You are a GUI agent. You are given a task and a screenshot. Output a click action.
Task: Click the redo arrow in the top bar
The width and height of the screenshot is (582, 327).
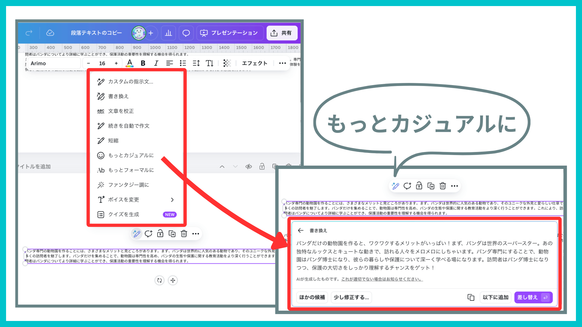tap(29, 33)
